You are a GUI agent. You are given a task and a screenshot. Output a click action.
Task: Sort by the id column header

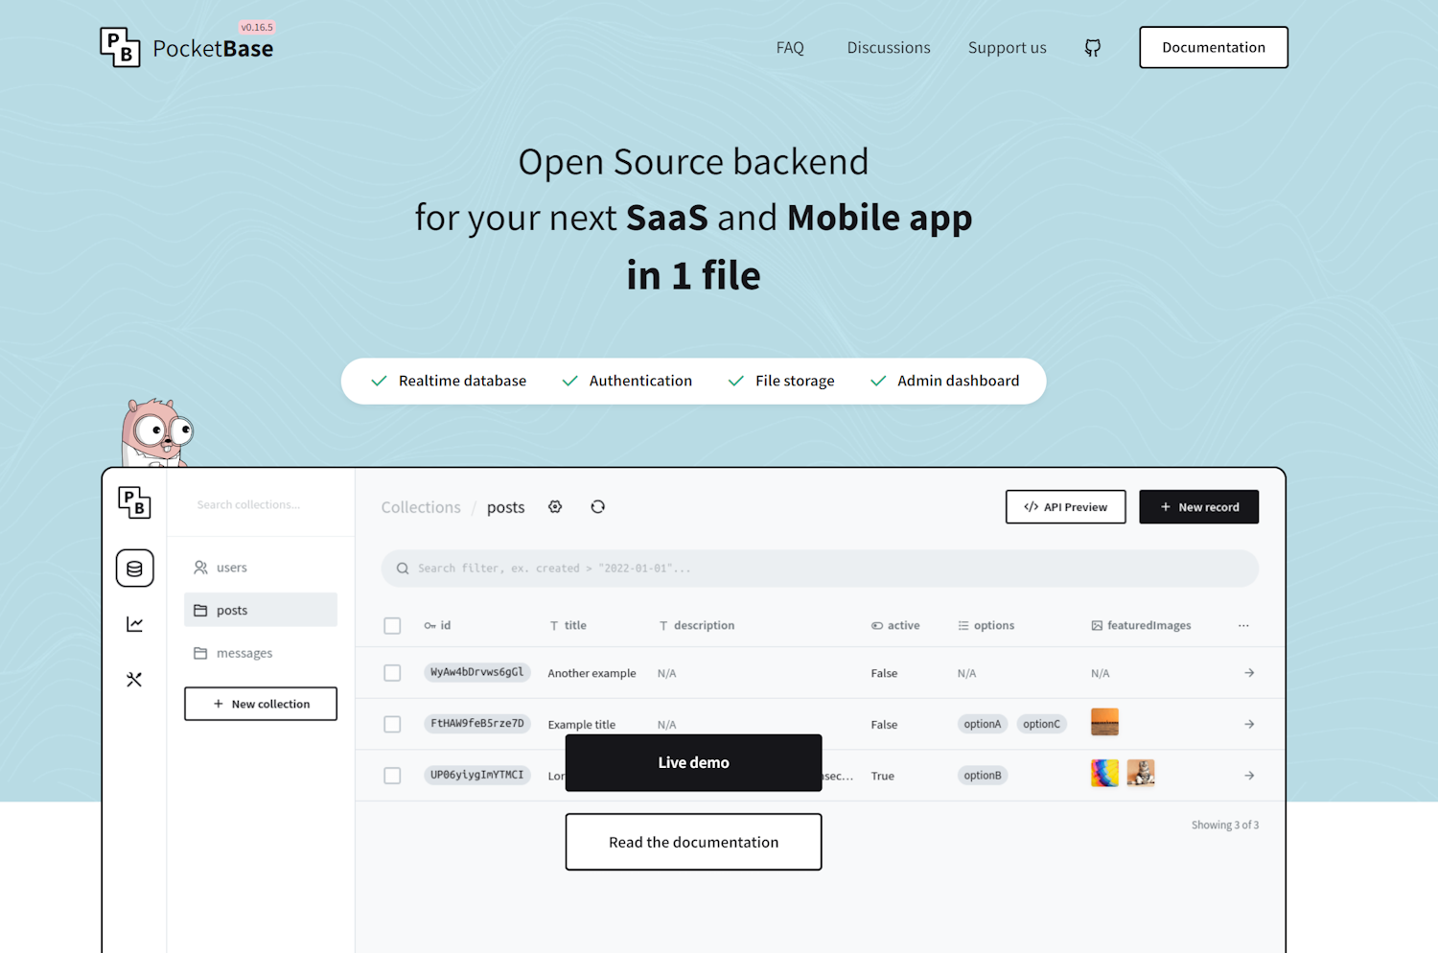437,625
